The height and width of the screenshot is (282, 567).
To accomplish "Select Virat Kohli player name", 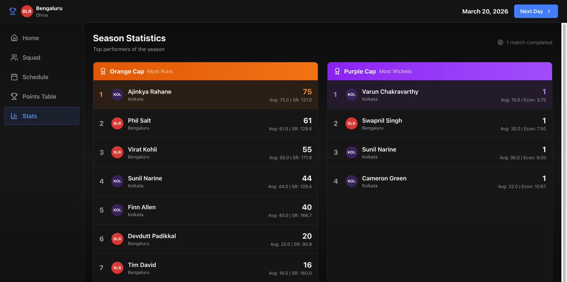I will pos(143,149).
